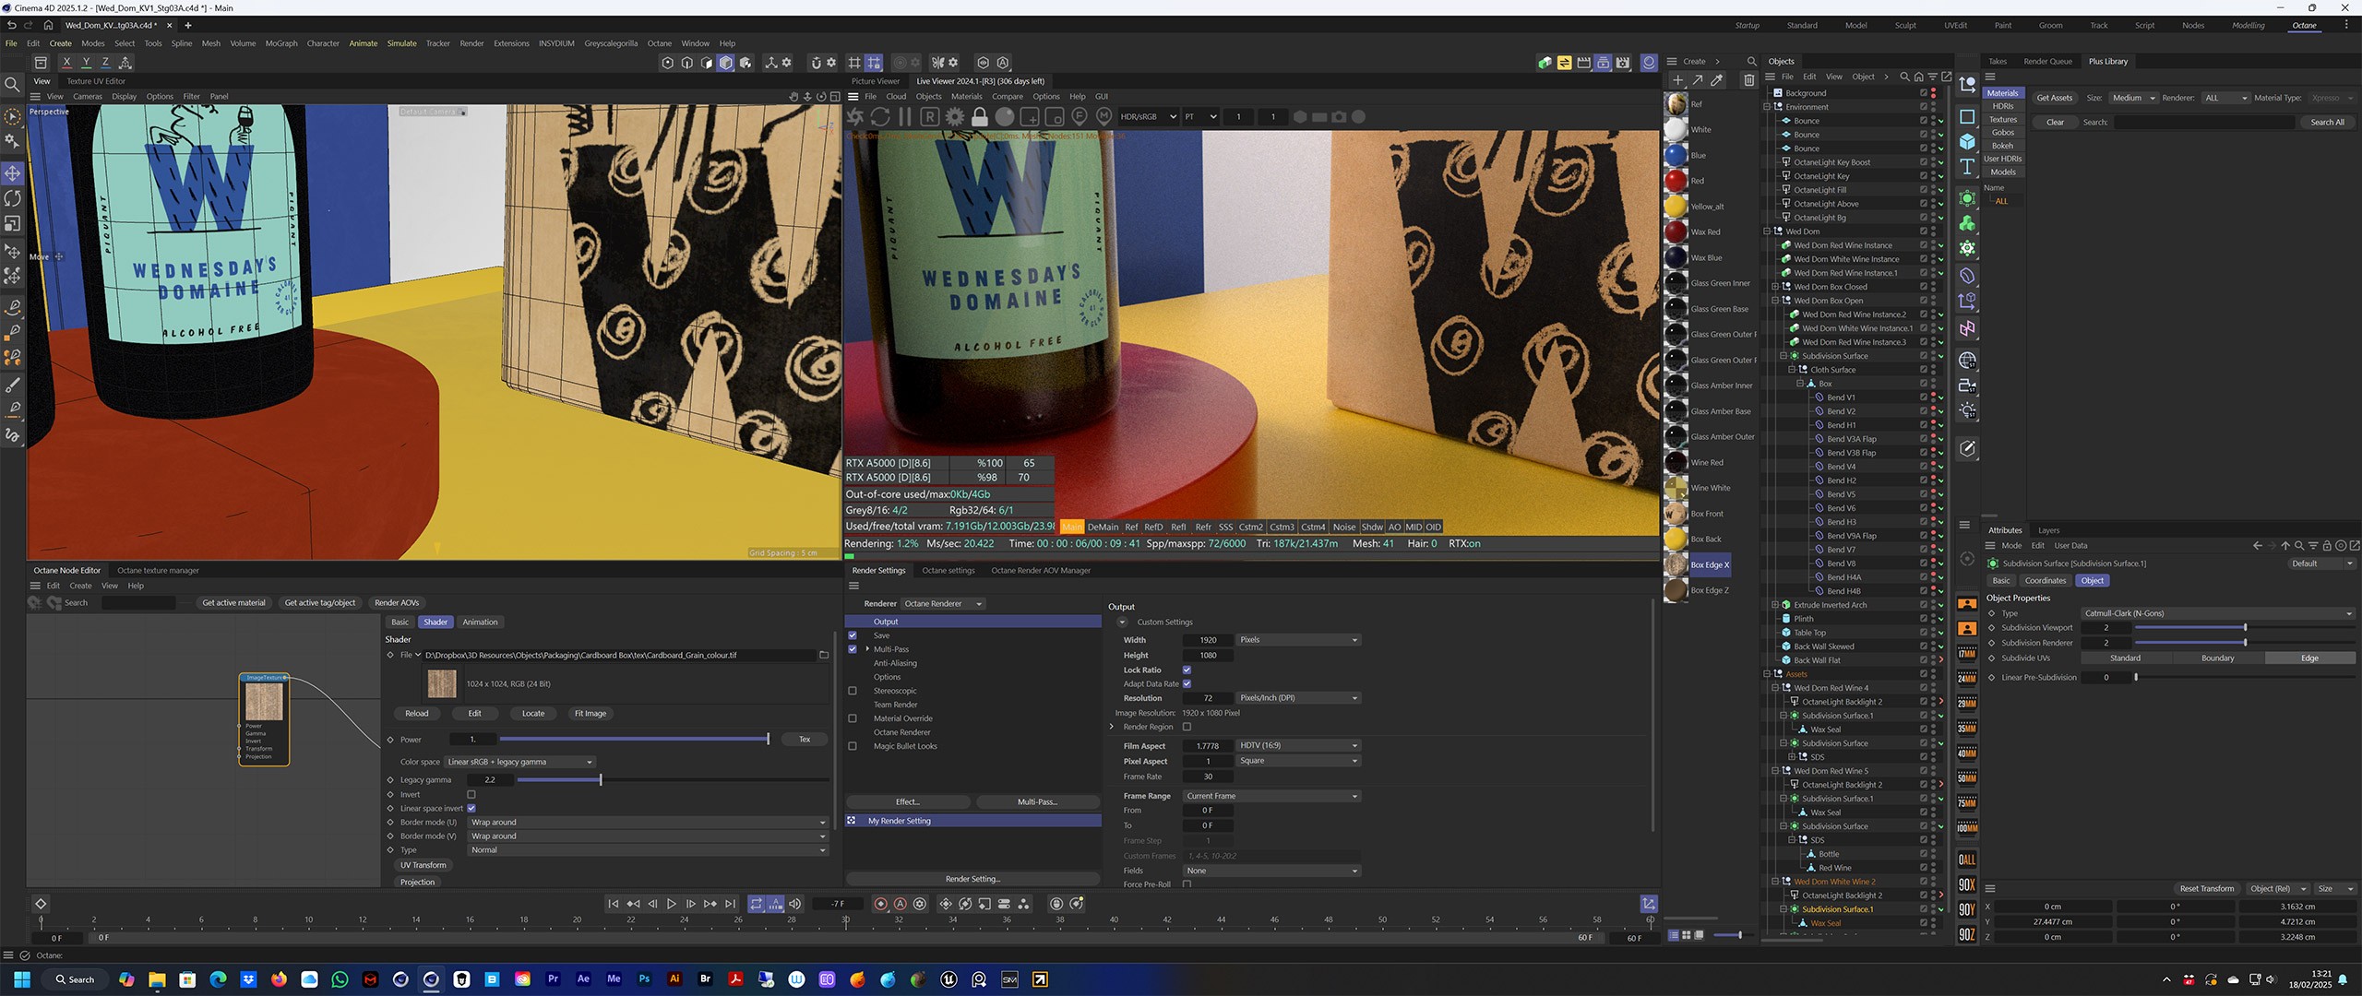Click the Live Viewer restart render icon

click(x=880, y=117)
